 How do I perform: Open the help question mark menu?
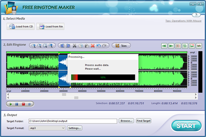coord(196,15)
